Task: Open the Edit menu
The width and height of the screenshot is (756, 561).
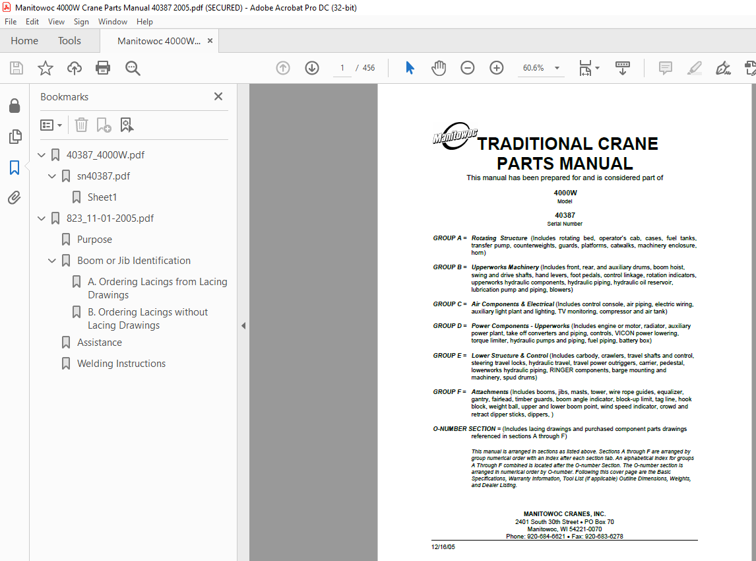Action: pyautogui.click(x=32, y=22)
